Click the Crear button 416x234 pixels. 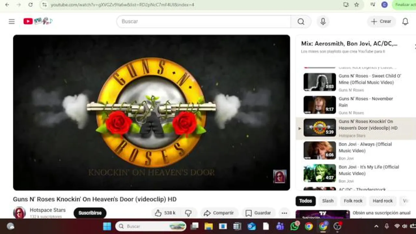[x=381, y=21]
